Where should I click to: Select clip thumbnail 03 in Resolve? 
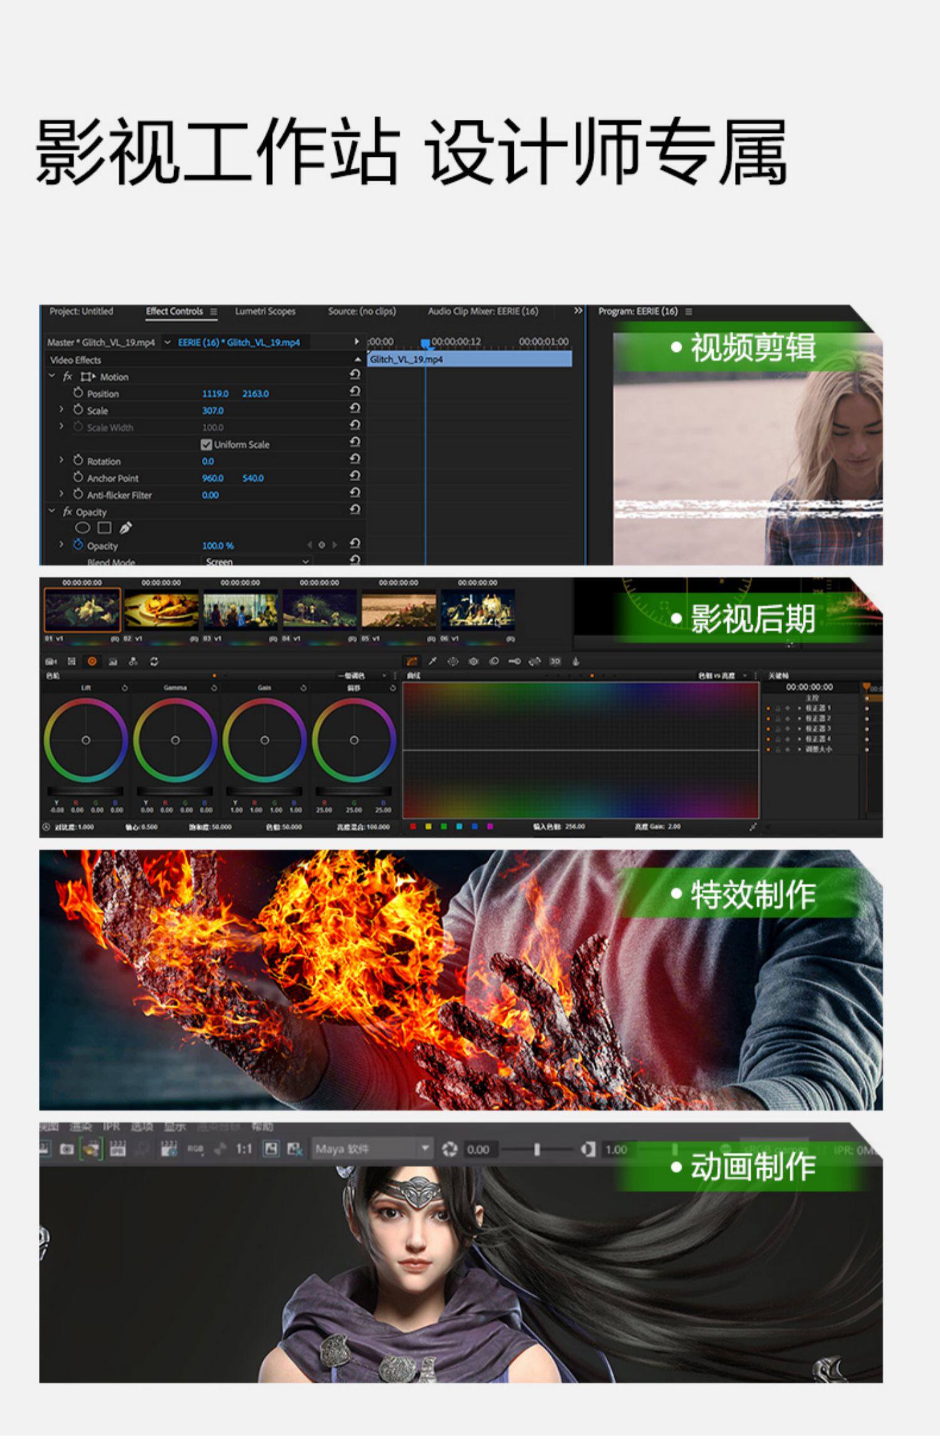point(240,611)
